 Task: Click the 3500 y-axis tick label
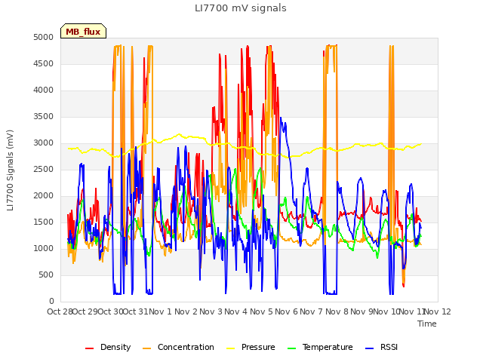tap(44, 117)
